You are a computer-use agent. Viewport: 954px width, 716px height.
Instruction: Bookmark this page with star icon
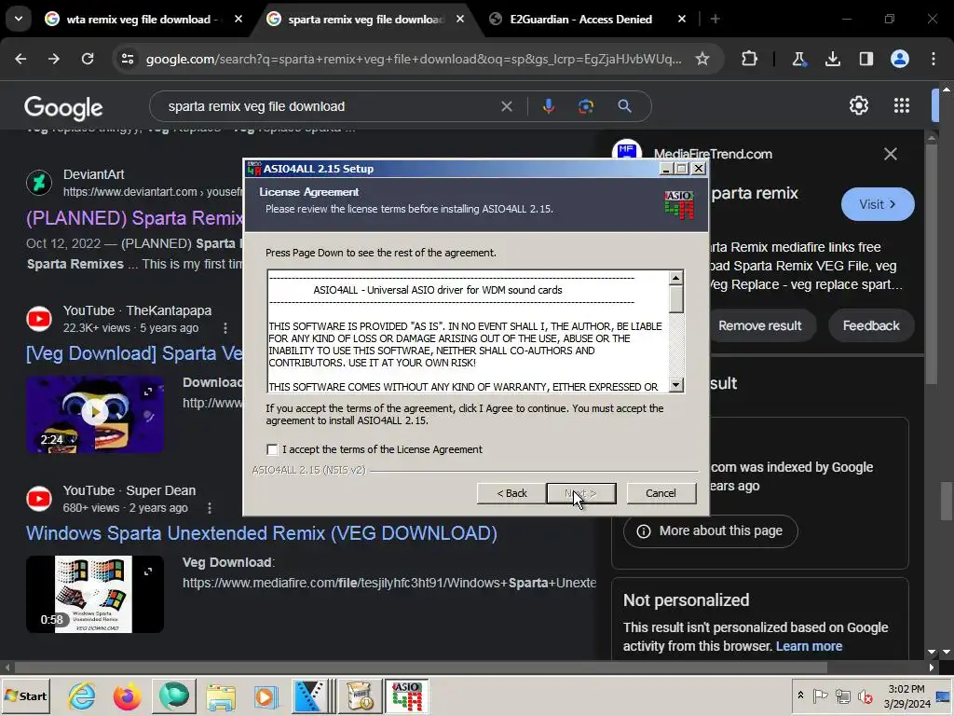click(x=702, y=59)
